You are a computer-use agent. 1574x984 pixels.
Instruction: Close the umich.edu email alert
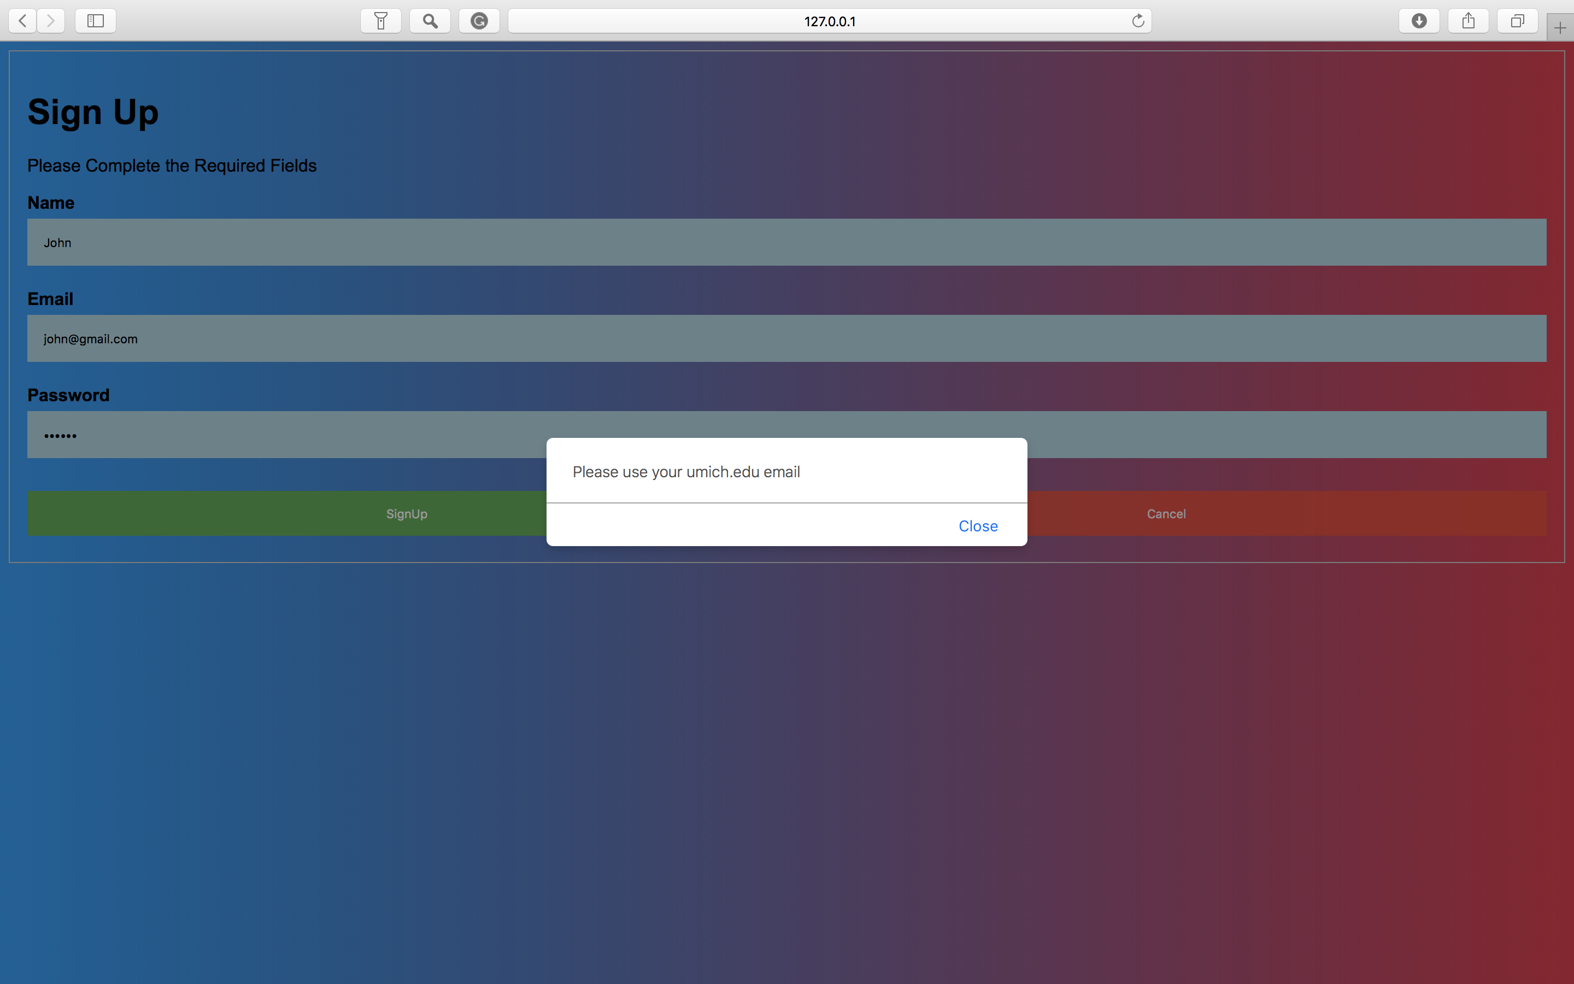[978, 526]
